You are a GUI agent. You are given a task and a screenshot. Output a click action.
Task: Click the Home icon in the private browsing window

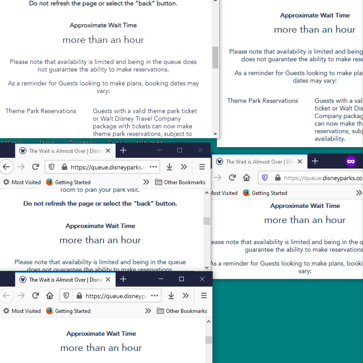point(247,178)
